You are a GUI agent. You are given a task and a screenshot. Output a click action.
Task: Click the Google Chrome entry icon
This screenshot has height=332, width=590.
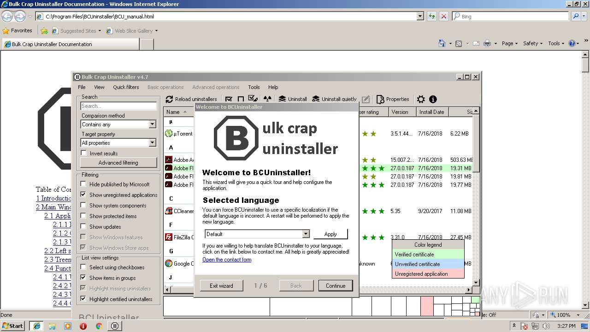(169, 264)
